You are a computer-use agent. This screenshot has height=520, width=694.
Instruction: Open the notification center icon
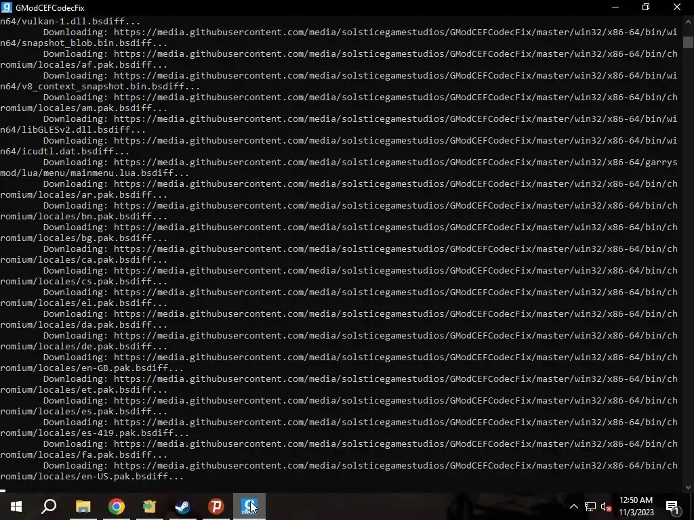[673, 506]
